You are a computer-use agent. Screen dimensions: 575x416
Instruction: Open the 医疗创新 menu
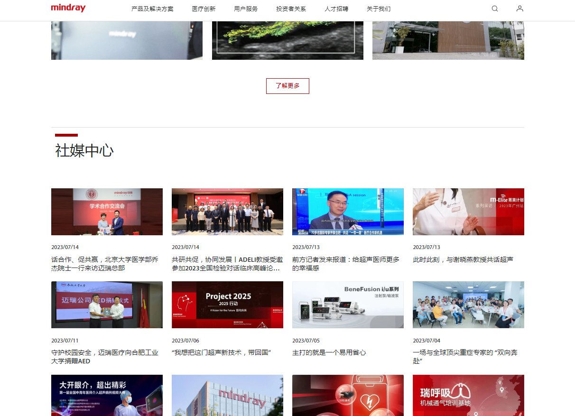pyautogui.click(x=204, y=9)
